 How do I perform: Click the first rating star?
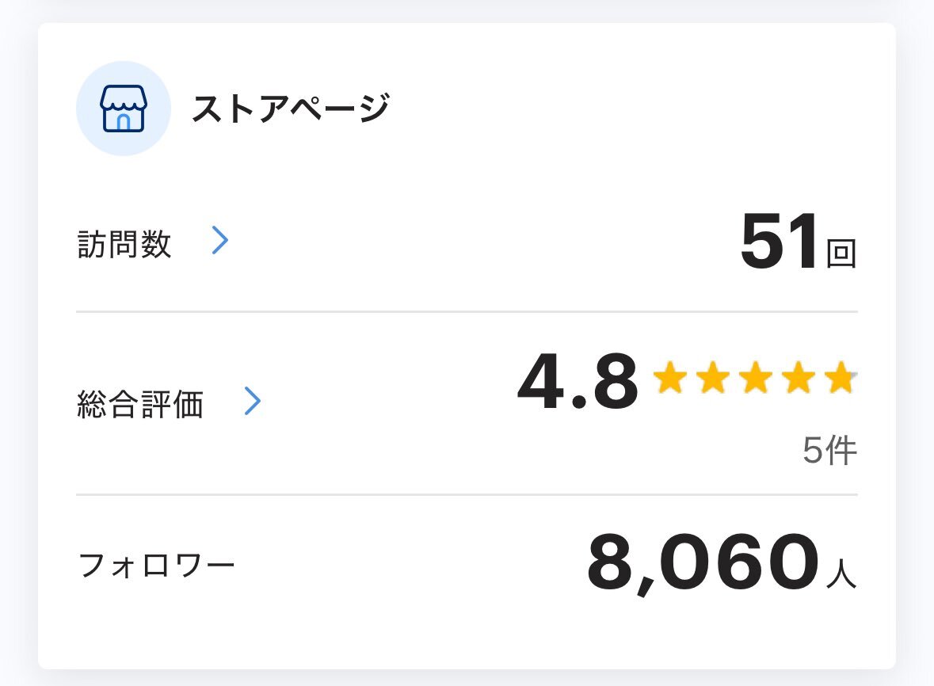point(669,379)
